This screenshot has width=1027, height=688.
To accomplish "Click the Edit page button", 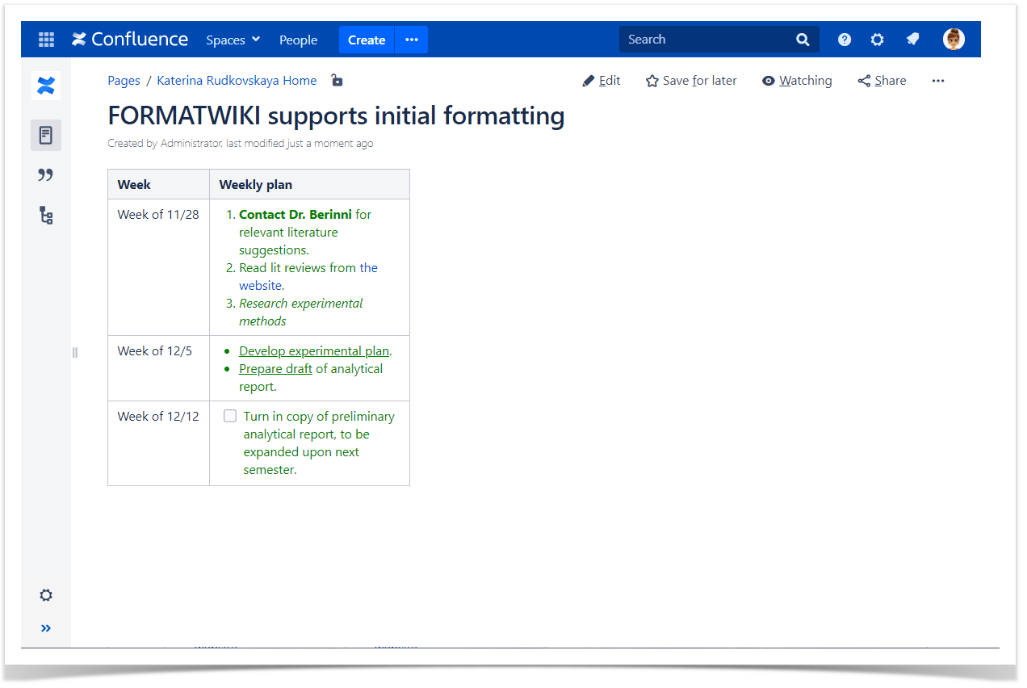I will point(602,81).
